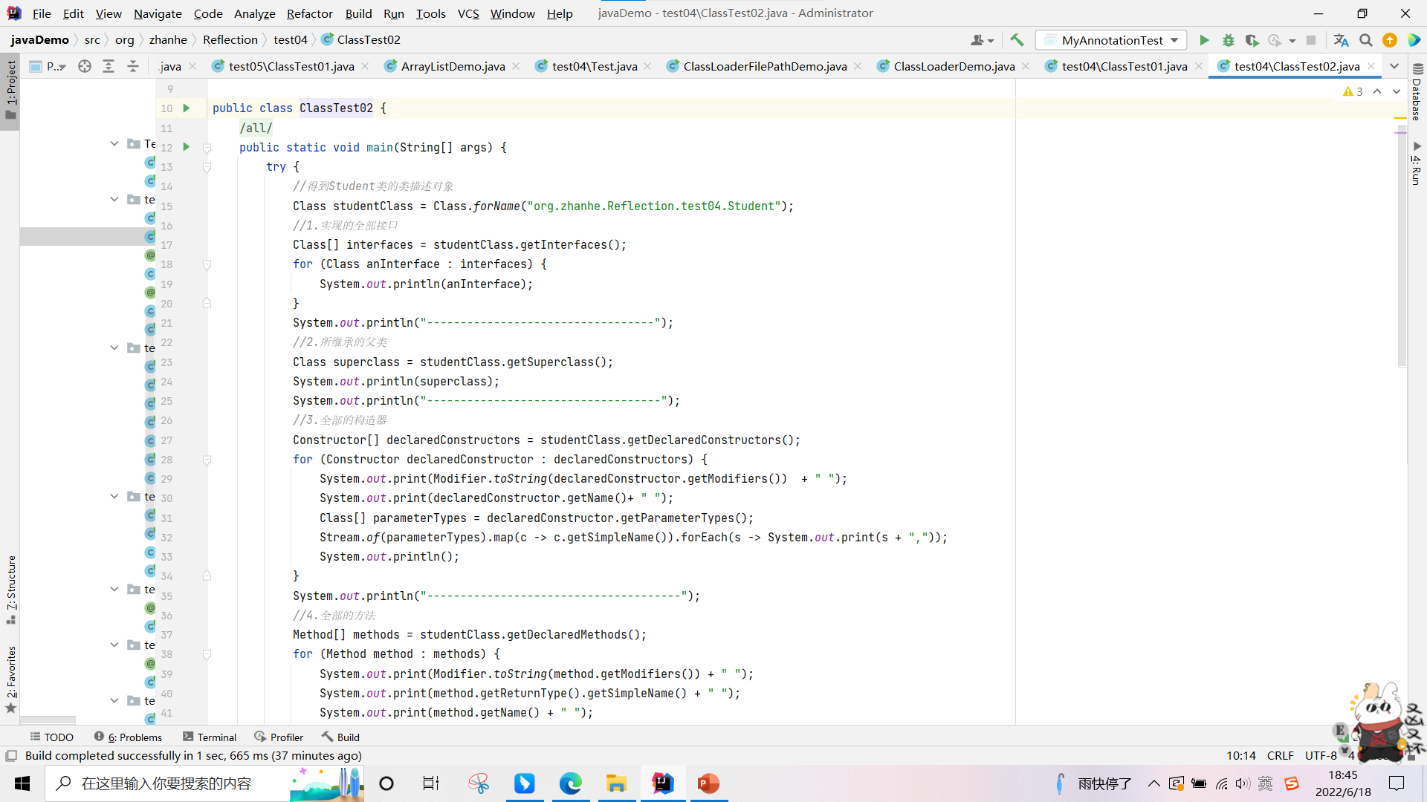Toggle the 1: Project side panel
The height and width of the screenshot is (802, 1427).
tap(10, 91)
